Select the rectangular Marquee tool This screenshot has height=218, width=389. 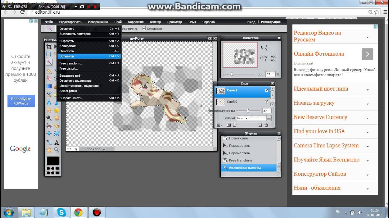[49, 54]
